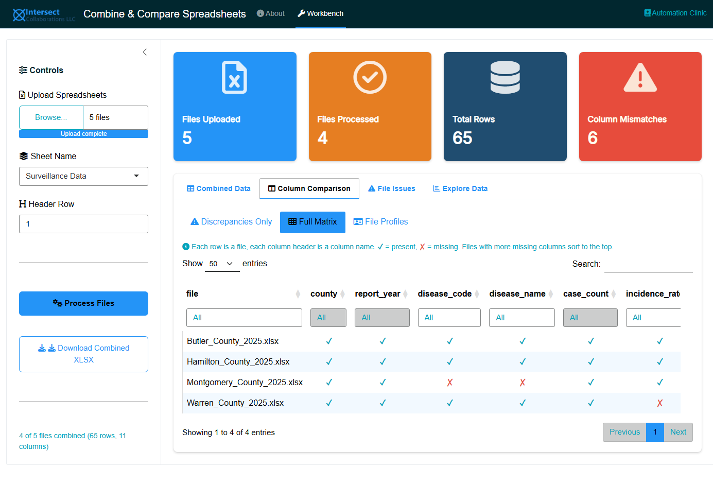Click the Intersect Collaborations logo icon
Viewport: 713px width, 484px height.
tap(19, 15)
